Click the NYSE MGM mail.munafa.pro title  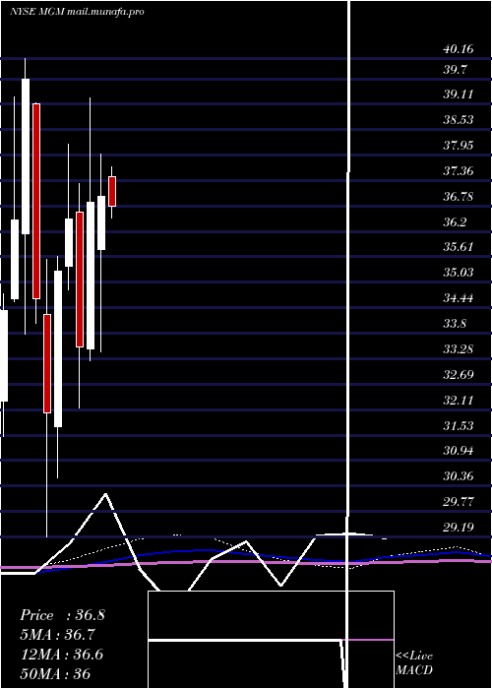click(x=77, y=12)
